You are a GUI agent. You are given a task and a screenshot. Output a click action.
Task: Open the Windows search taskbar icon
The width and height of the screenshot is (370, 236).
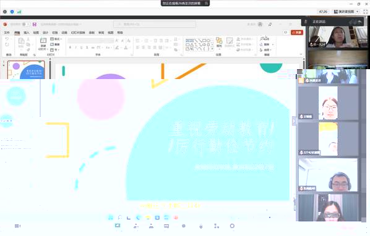coord(120,217)
